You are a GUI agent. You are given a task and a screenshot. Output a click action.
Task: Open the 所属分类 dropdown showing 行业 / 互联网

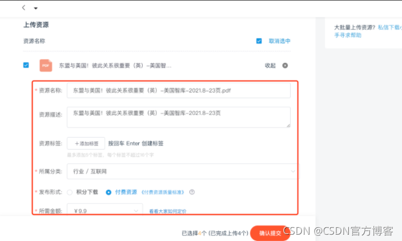[183, 171]
